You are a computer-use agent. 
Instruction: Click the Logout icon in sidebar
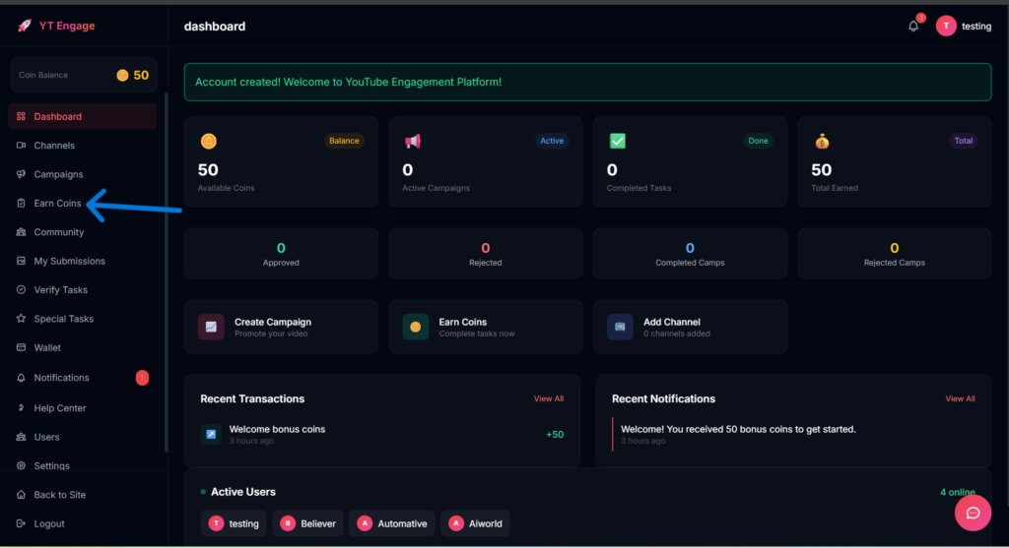point(22,523)
